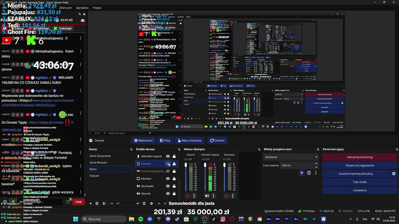The height and width of the screenshot is (224, 399).
Task: Unmute the Słuchawki mixer channel
Action: pos(226,196)
